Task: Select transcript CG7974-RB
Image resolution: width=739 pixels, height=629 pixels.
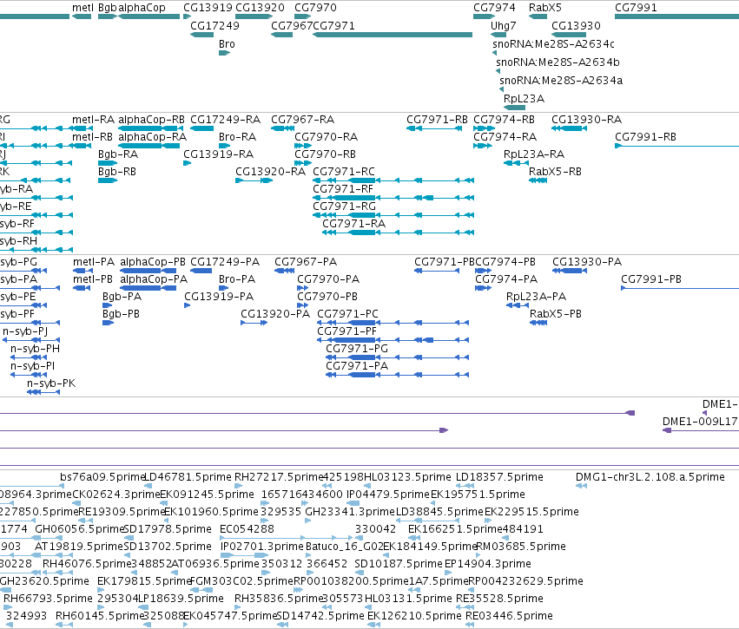Action: pos(504,120)
